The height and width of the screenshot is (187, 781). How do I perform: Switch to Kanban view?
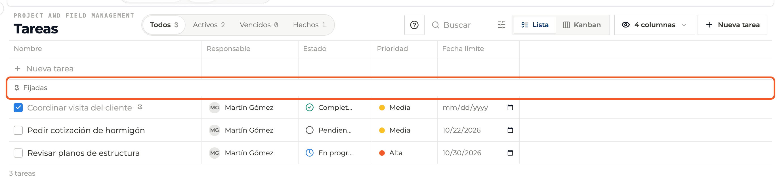click(582, 25)
